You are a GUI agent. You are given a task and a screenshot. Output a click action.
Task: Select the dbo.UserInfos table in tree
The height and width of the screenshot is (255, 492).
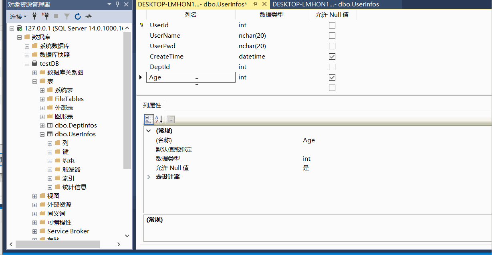click(75, 134)
